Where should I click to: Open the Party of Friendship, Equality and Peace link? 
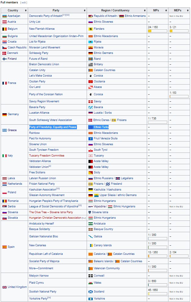pyautogui.click(x=53, y=127)
